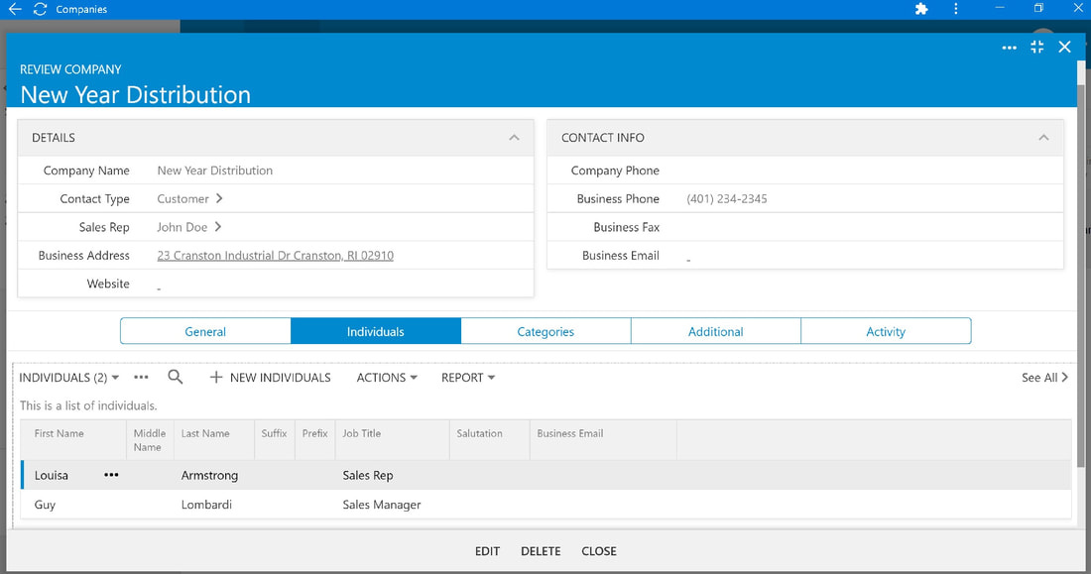Delete this company

(x=541, y=551)
